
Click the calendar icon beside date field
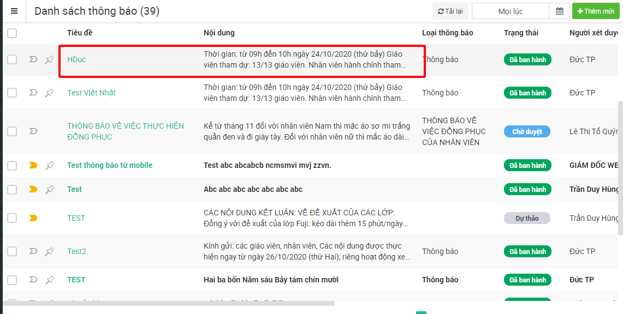point(559,11)
